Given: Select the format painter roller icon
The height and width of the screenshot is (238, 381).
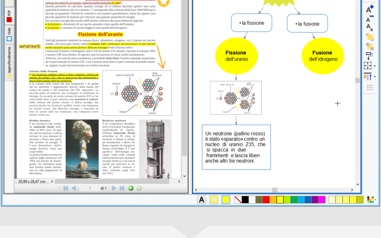Looking at the screenshot, I should coord(369,56).
